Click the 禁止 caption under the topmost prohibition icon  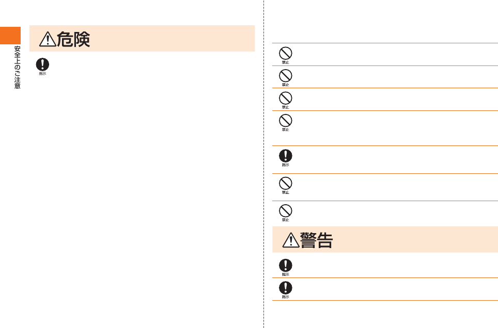click(286, 62)
